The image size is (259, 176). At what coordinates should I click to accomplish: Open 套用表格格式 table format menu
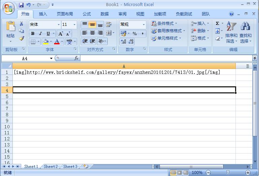pyautogui.click(x=168, y=31)
